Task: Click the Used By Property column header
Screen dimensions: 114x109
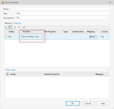Action: (68, 74)
